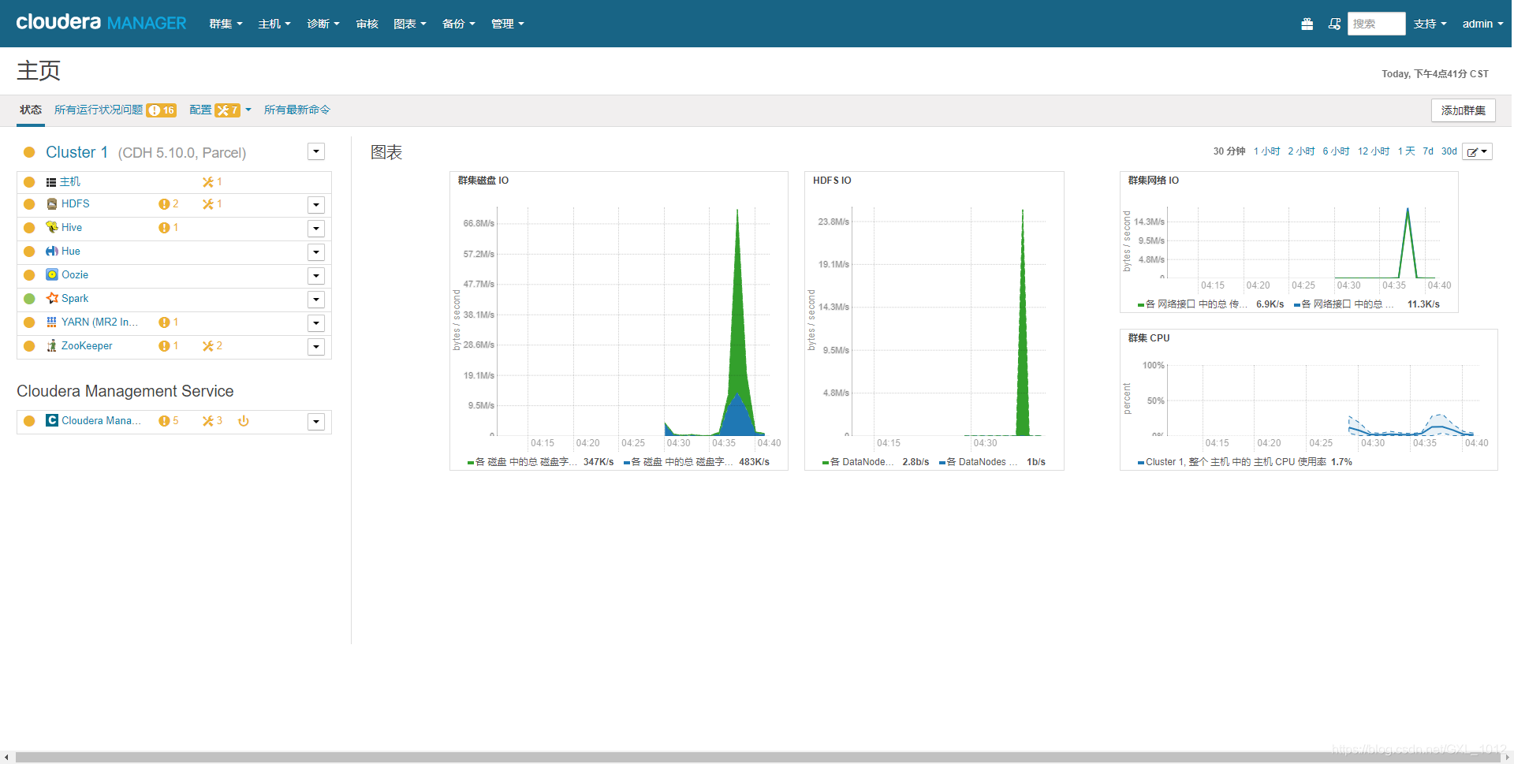
Task: Open Cloudera Management configuration wrench showing 3
Action: tap(212, 421)
